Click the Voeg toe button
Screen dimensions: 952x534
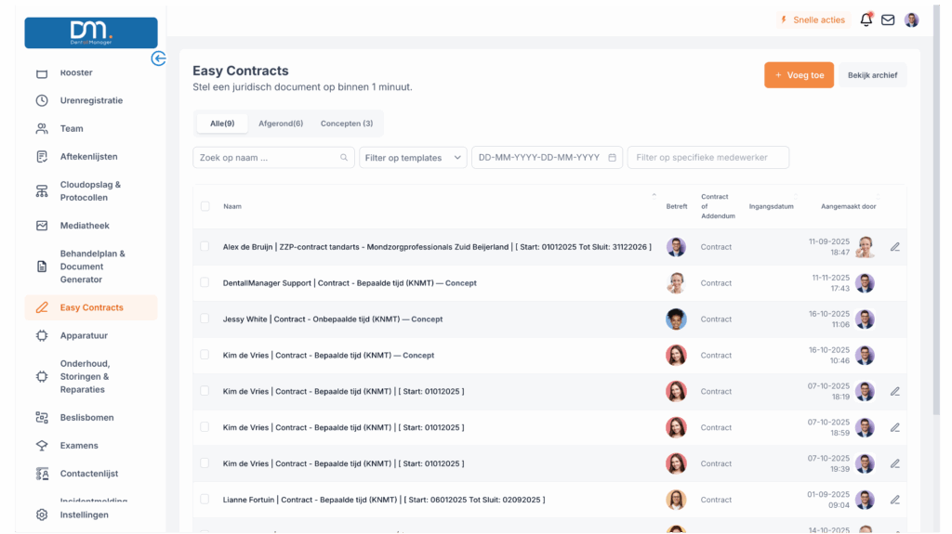coord(799,75)
